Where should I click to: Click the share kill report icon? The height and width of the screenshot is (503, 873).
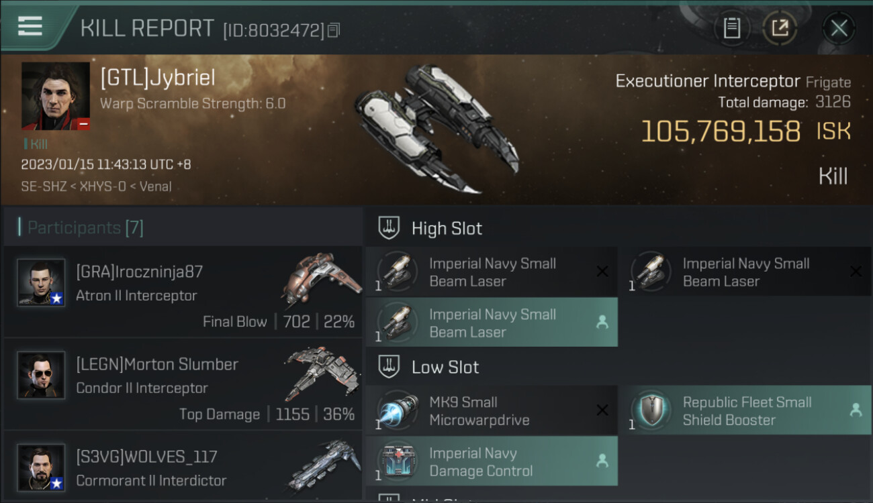tap(779, 28)
